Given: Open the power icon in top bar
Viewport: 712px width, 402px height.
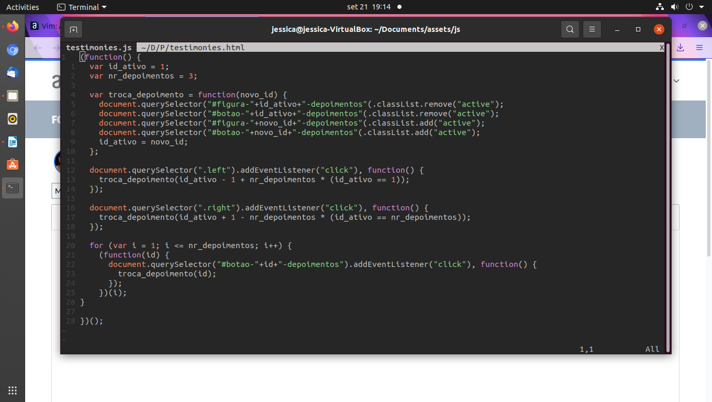Looking at the screenshot, I should tap(689, 7).
